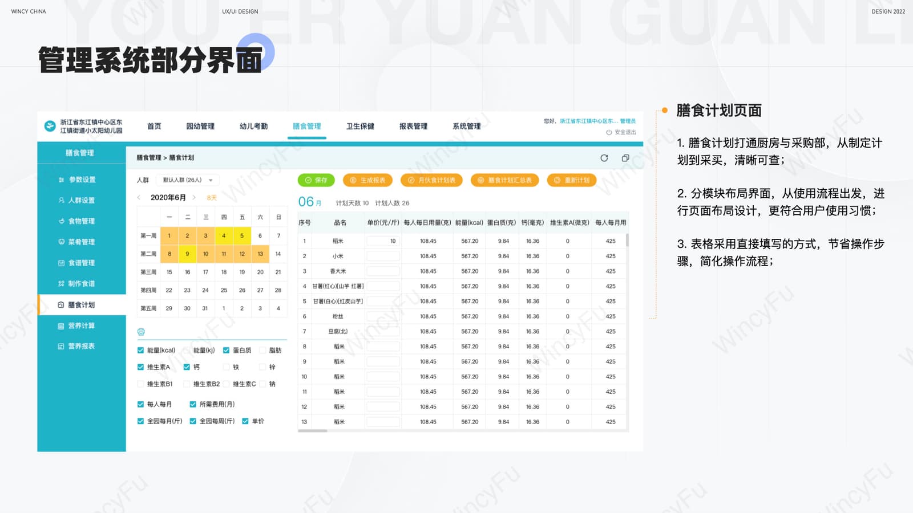The height and width of the screenshot is (513, 913).
Task: Click the 月伙食计划表 button
Action: tap(431, 180)
